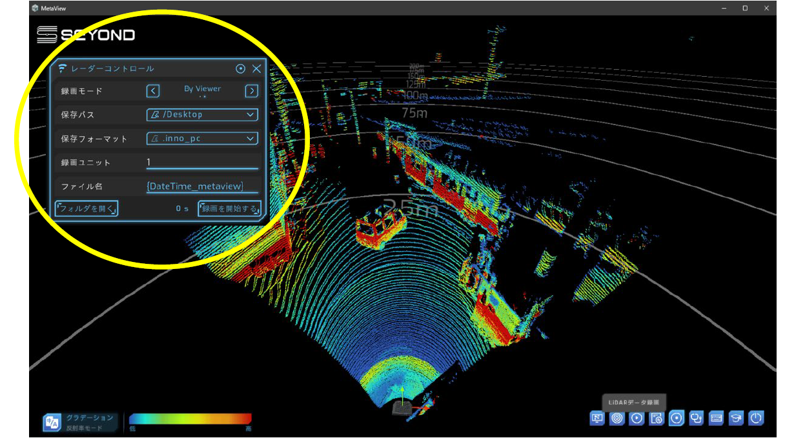Click the 録画を開始する button
805x438 pixels.
click(230, 208)
